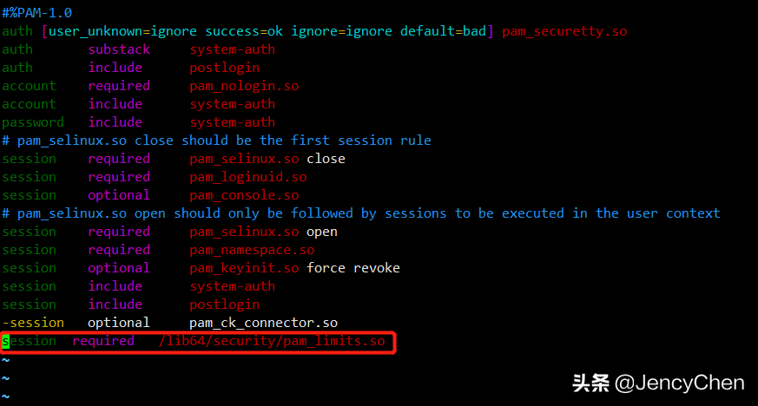This screenshot has height=406, width=758.
Task: Click /lib64/security/pam_limits.so path
Action: click(272, 341)
